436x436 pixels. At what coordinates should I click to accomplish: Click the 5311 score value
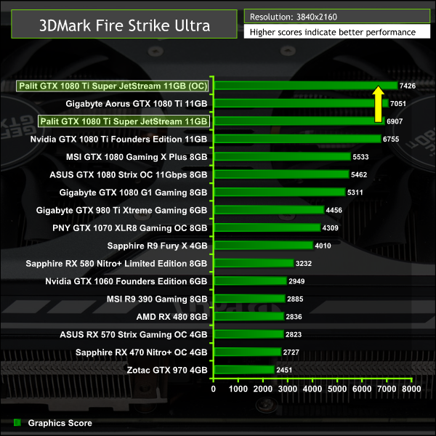[x=355, y=193]
